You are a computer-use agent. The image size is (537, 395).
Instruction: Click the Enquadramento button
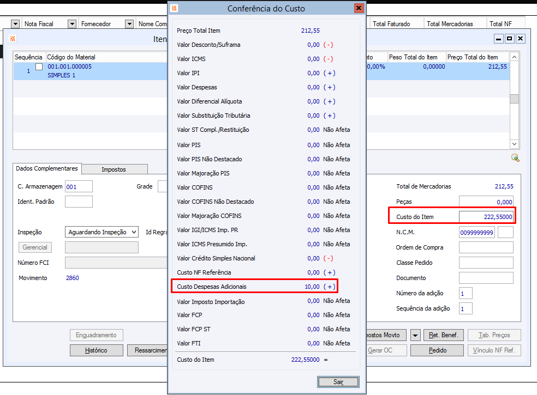(x=96, y=335)
